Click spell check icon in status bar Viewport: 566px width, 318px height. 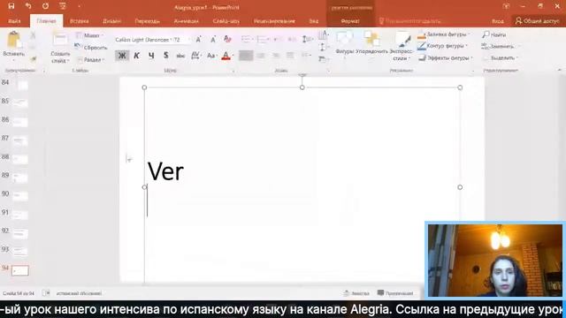tap(46, 293)
